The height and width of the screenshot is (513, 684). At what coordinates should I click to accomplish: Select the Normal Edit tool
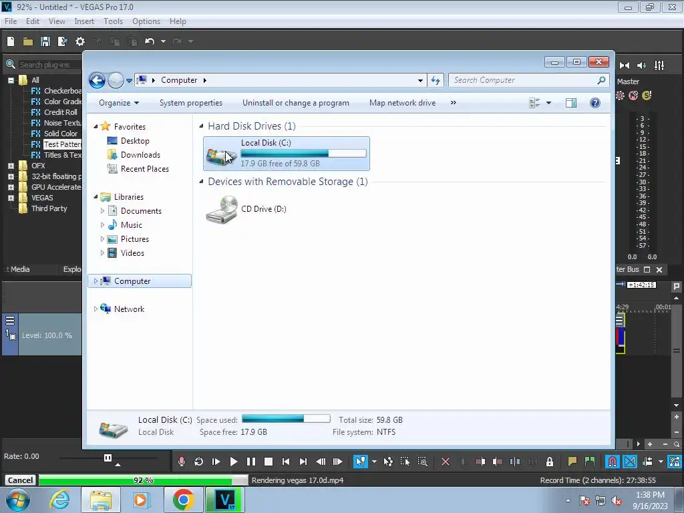(x=360, y=462)
